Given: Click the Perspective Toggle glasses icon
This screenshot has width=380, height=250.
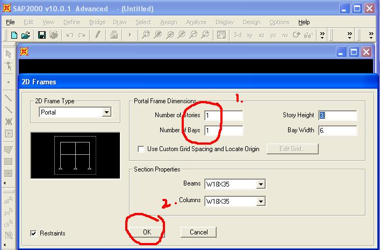Looking at the screenshot, I should pos(309,35).
